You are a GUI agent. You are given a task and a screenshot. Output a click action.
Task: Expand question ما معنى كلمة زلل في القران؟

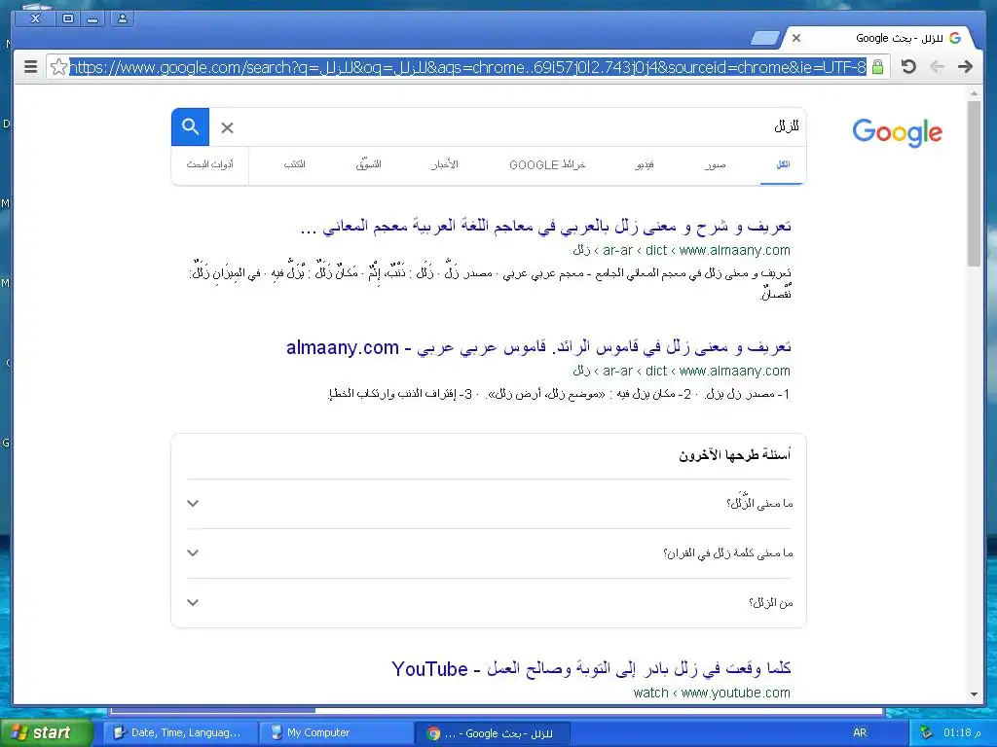click(x=489, y=553)
